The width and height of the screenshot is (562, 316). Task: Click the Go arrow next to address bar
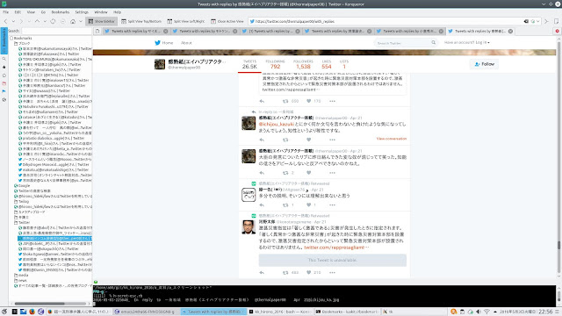coord(546,21)
